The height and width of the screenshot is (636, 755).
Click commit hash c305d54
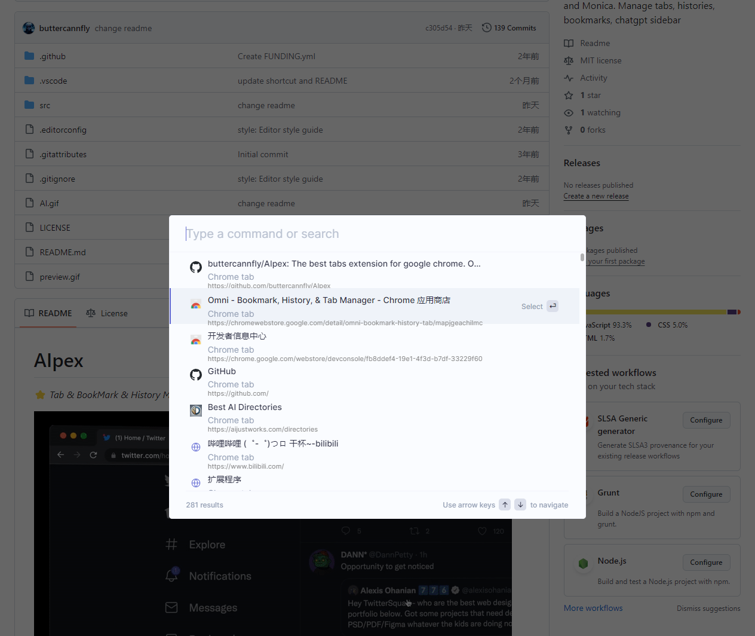tap(439, 28)
